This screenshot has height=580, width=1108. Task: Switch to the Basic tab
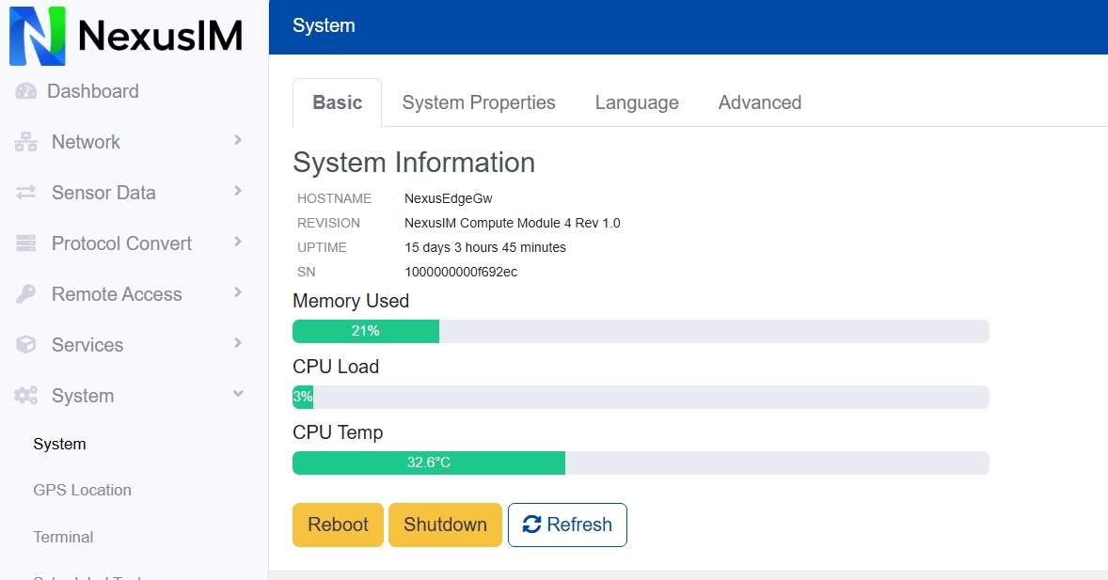pyautogui.click(x=337, y=102)
